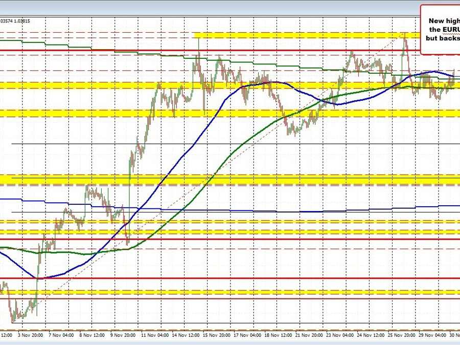Click the candlestick spike high near 14 Nov 12:00
The width and height of the screenshot is (460, 345).
pyautogui.click(x=197, y=40)
